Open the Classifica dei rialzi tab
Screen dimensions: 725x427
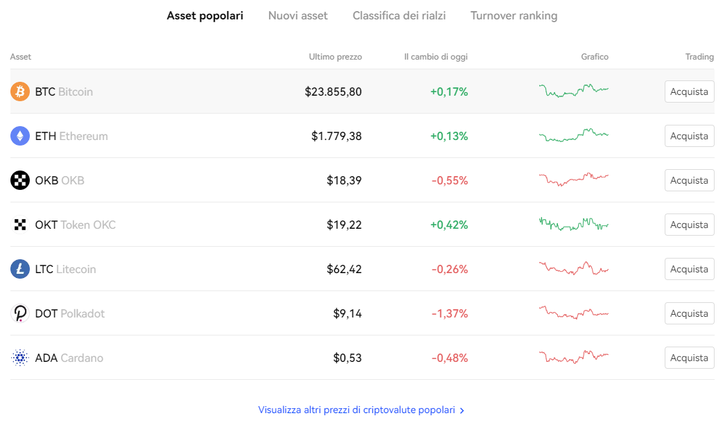tap(399, 16)
